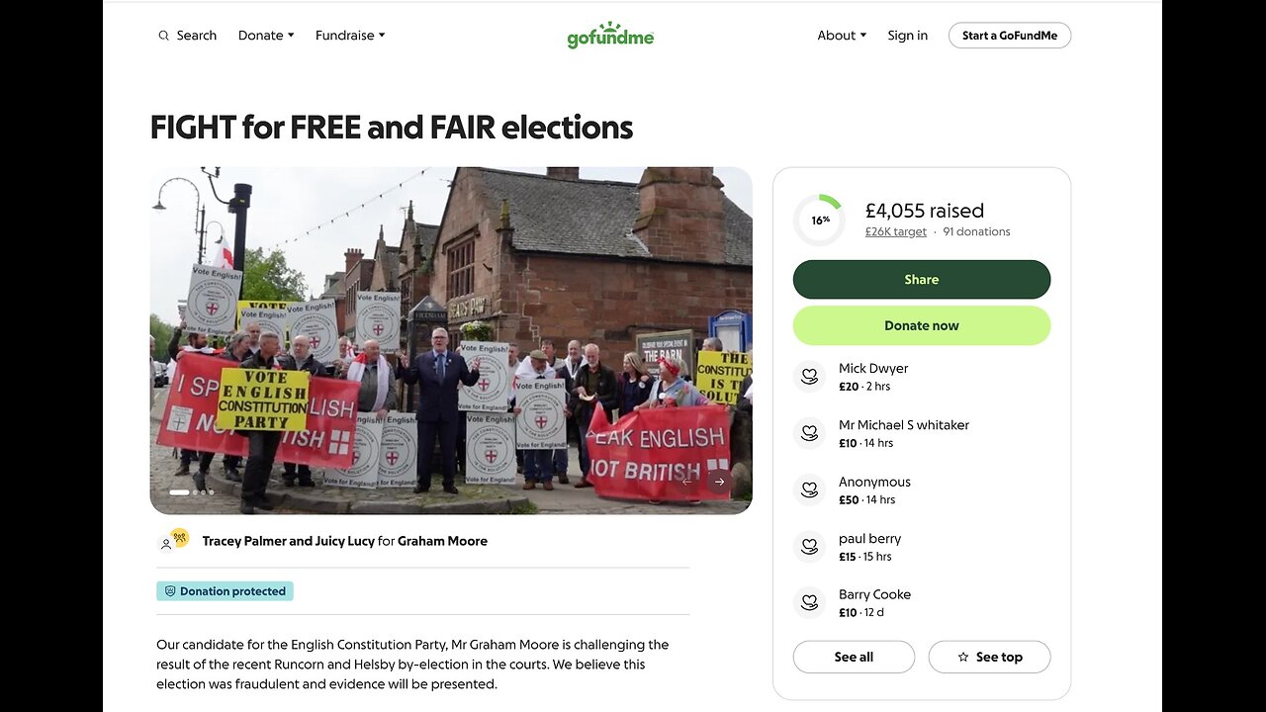Go to next campaign photo arrow
Image resolution: width=1266 pixels, height=712 pixels.
(x=719, y=482)
